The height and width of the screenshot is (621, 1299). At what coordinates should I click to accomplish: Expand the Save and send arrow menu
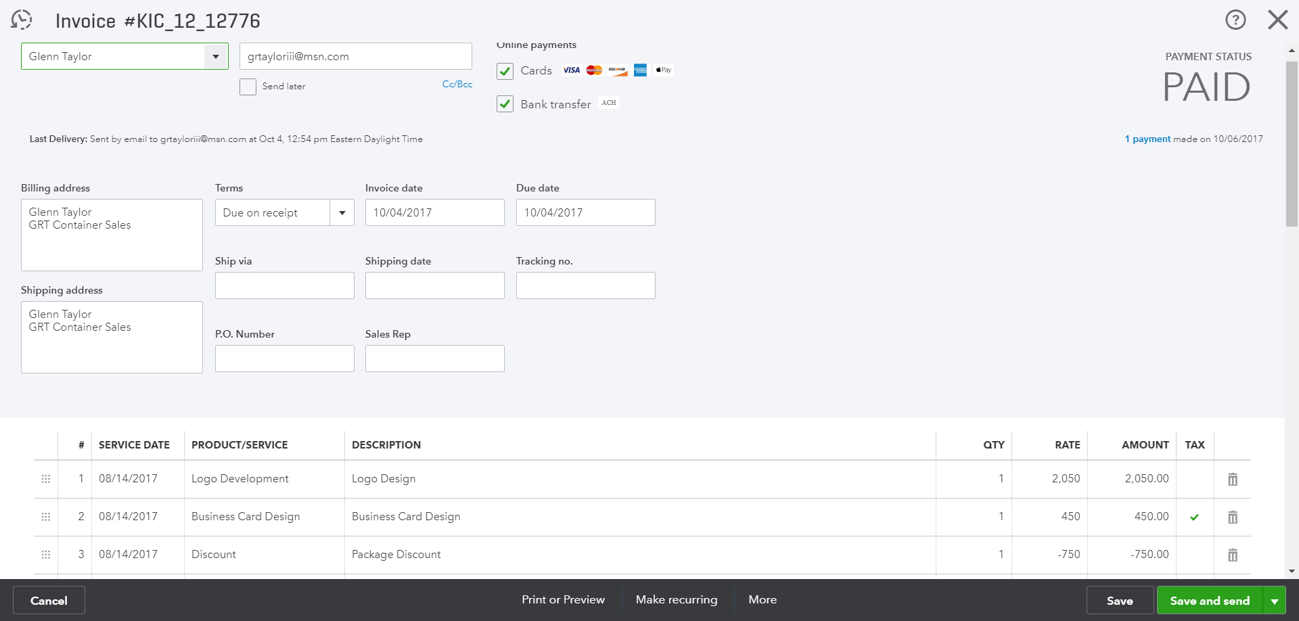[1275, 601]
